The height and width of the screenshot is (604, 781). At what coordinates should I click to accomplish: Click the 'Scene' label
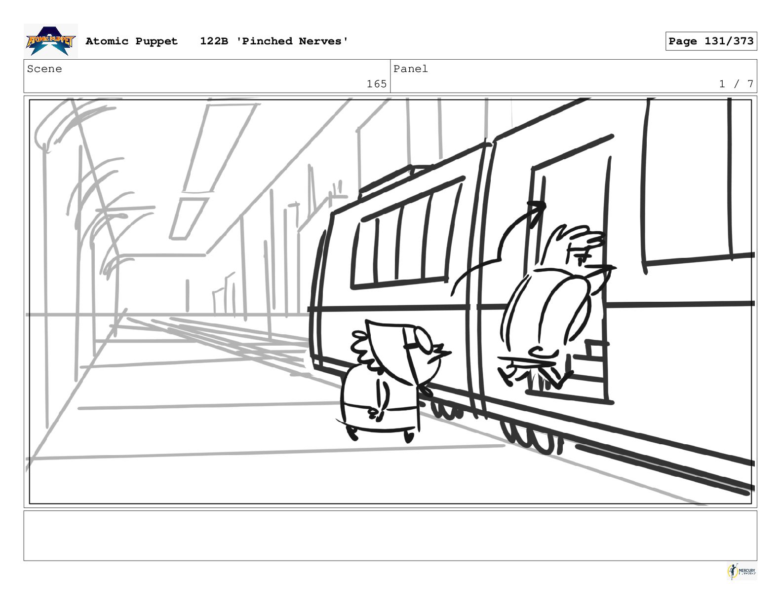[44, 69]
